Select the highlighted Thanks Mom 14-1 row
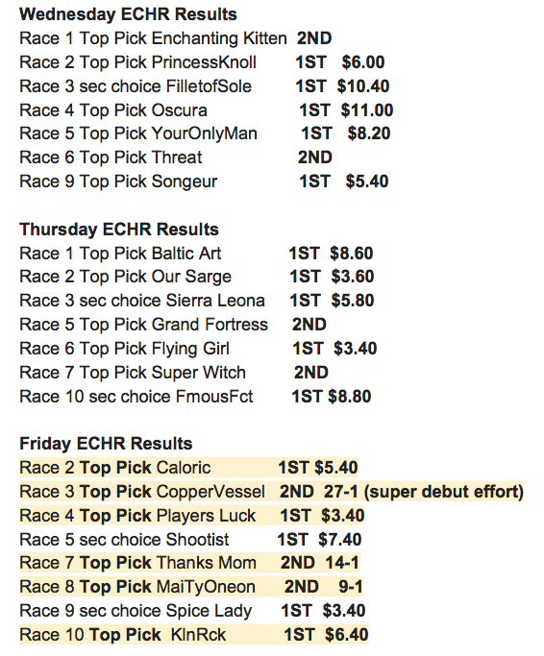Screen dimensions: 544x656 tap(189, 563)
